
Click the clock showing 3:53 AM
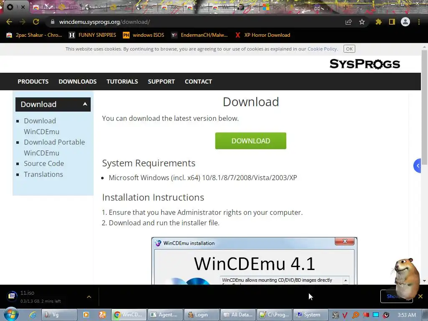[x=407, y=315]
